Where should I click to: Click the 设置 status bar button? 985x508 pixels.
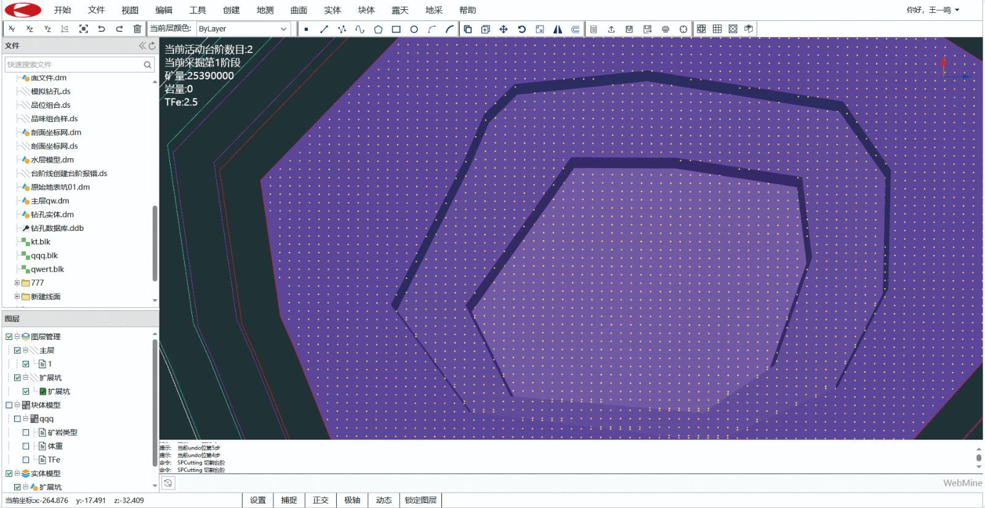[258, 500]
